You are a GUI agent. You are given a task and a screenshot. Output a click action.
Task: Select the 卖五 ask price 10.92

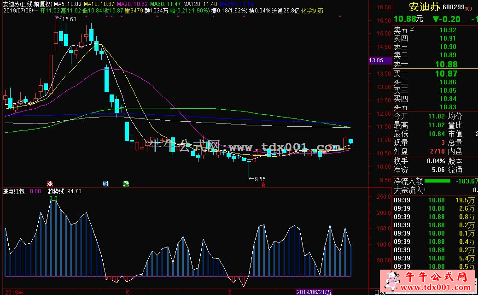448,30
